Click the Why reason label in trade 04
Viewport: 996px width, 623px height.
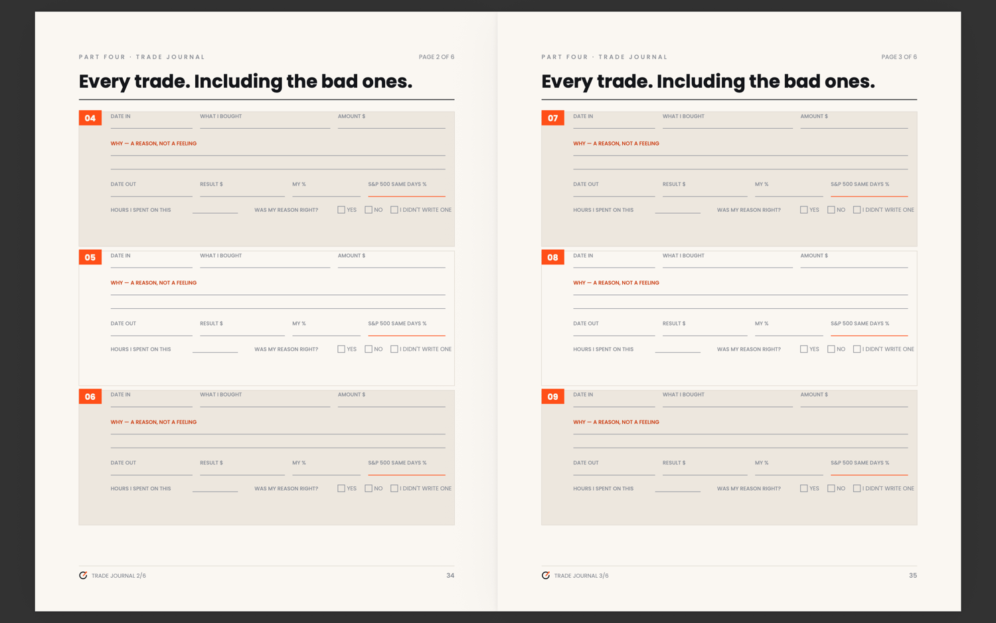(153, 143)
